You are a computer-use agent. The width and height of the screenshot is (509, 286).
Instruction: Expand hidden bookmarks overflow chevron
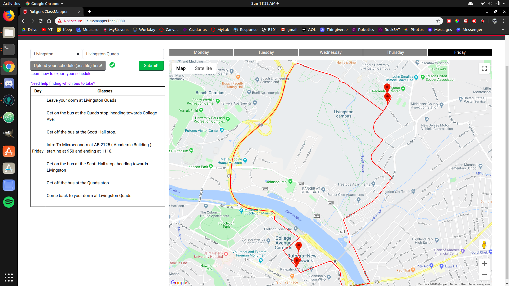point(503,30)
